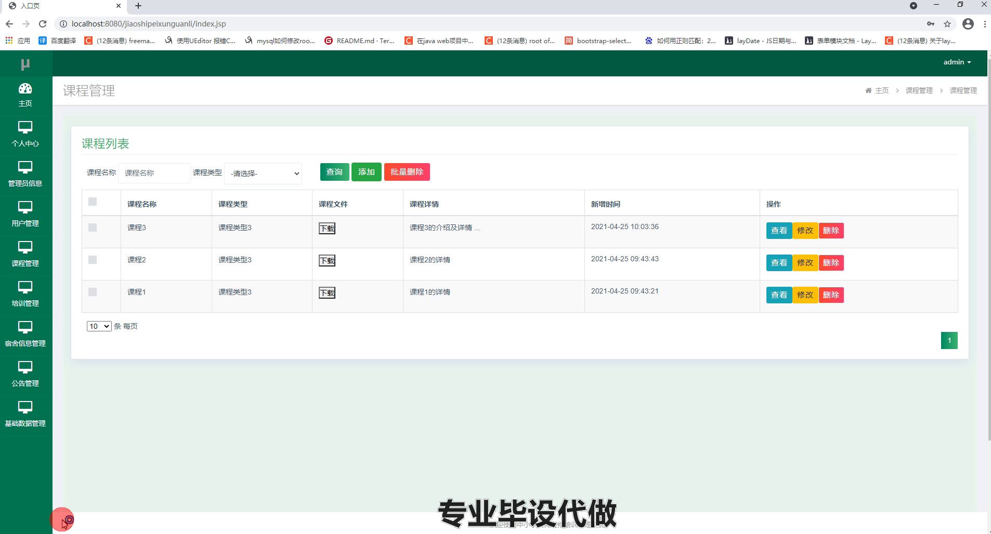This screenshot has width=991, height=534.
Task: Open the 主页 dashboard icon in sidebar
Action: (x=25, y=88)
